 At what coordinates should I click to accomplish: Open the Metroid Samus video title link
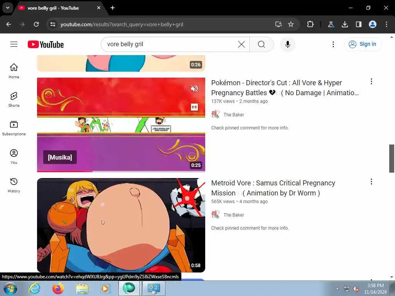coord(273,188)
